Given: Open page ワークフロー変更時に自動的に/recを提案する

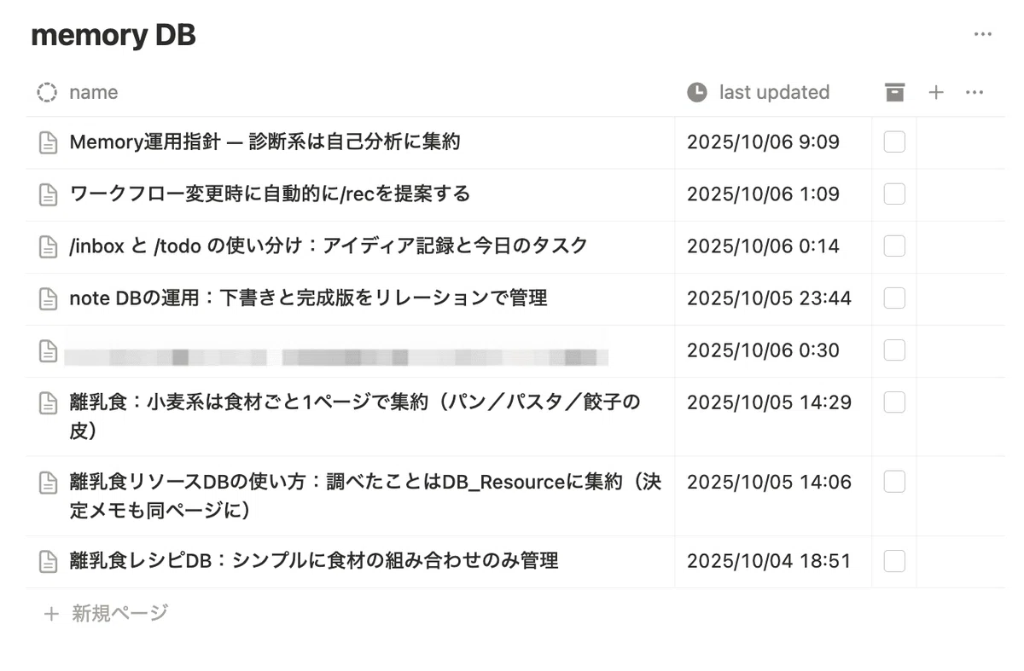Looking at the screenshot, I should tap(270, 194).
